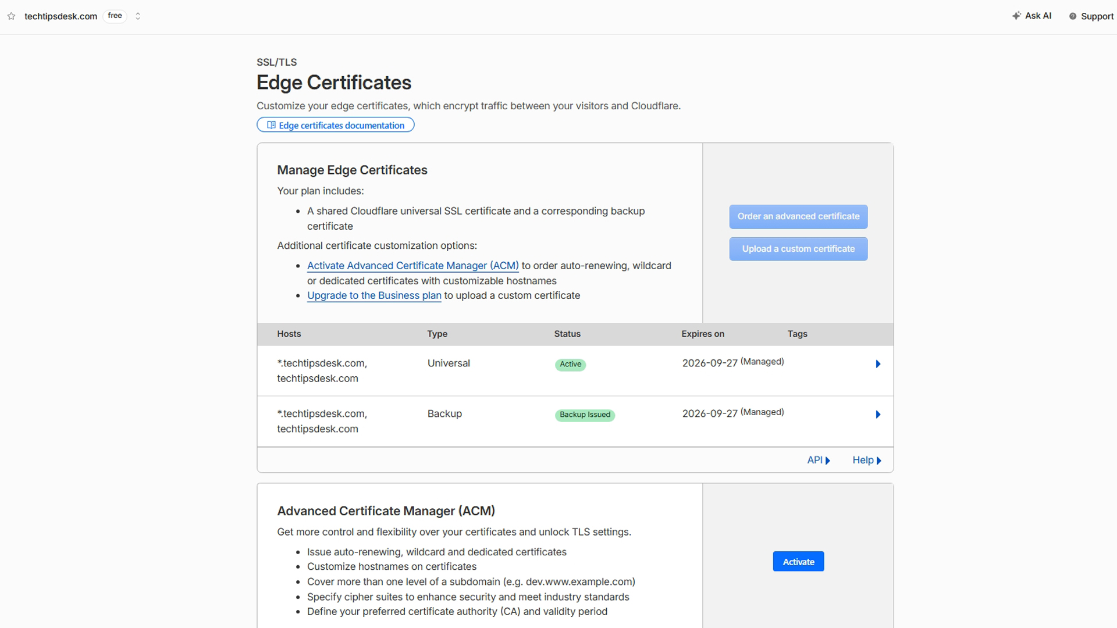
Task: Click the Advanced Certificate Manager (ACM) heading
Action: click(x=386, y=511)
